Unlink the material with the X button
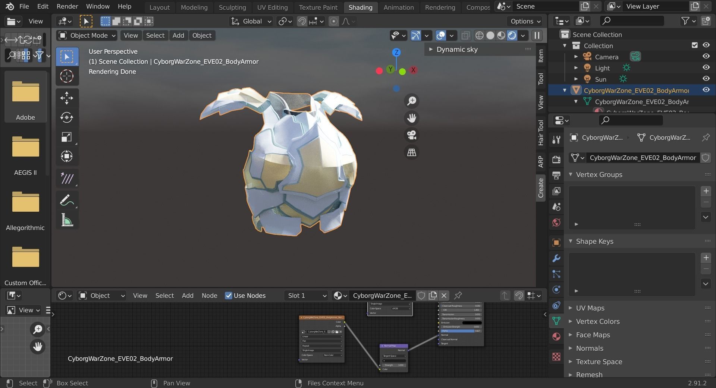This screenshot has width=716, height=388. pos(444,296)
